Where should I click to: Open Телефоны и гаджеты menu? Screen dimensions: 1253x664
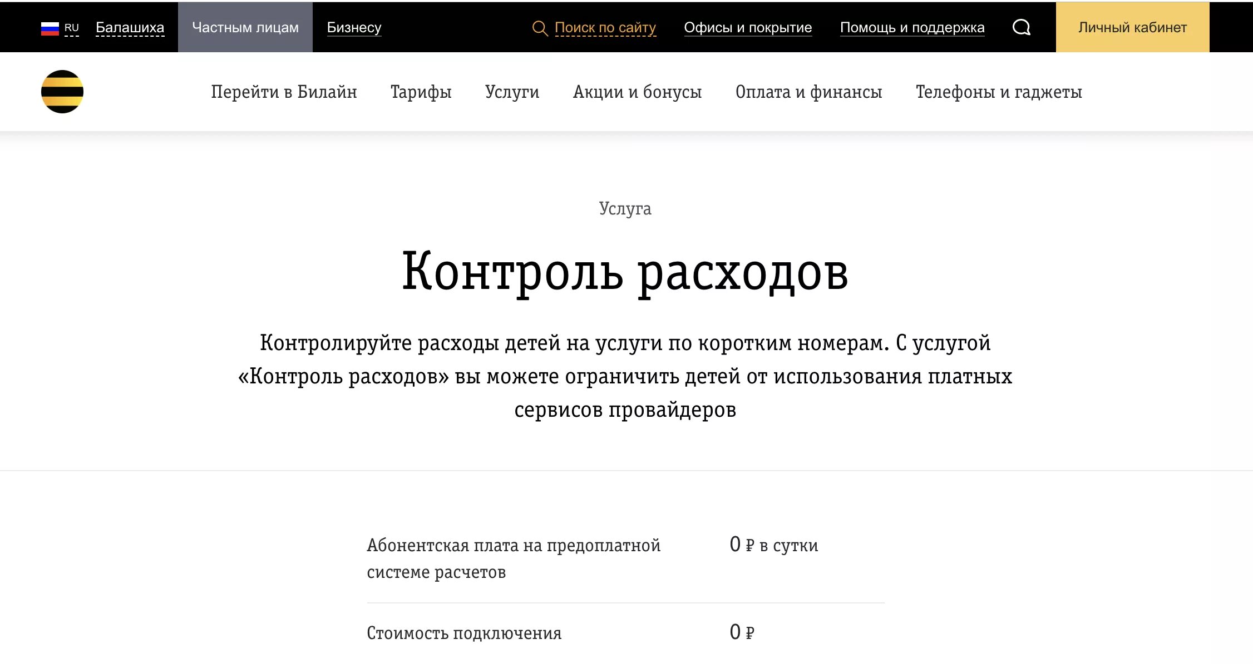[x=999, y=92]
